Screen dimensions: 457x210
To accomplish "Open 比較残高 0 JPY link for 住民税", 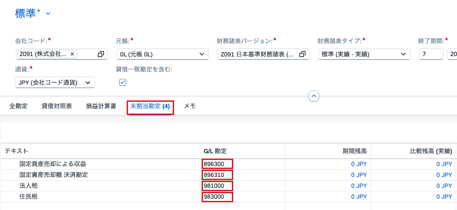I will [444, 196].
